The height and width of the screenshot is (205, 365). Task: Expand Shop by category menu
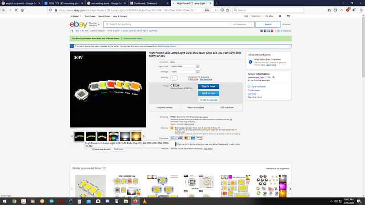94,24
